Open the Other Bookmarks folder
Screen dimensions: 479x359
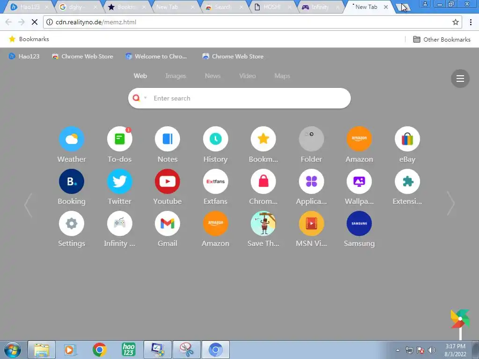point(442,39)
